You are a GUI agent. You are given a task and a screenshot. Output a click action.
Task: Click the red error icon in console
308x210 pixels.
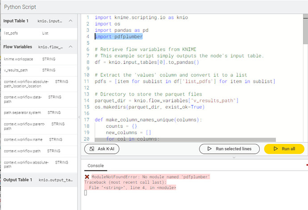pos(87,177)
